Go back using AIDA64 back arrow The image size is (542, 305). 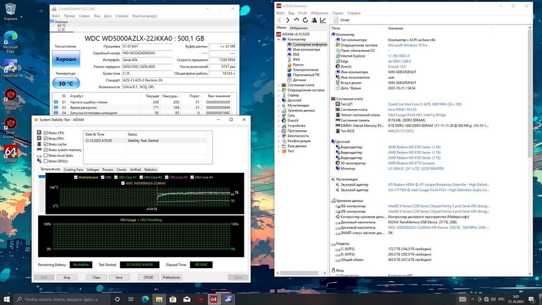coord(279,20)
